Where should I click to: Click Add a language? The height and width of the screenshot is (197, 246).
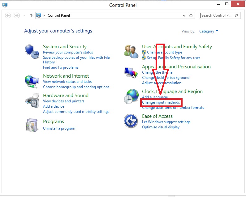(x=155, y=97)
